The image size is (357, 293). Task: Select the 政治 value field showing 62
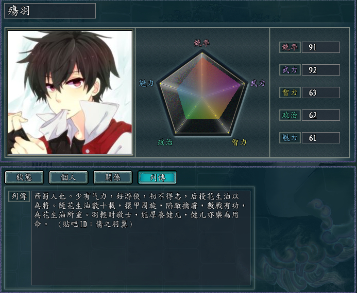321,115
